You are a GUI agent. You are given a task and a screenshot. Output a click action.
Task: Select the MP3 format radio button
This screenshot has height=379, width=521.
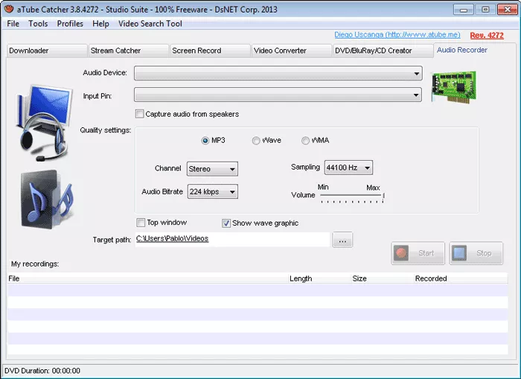[205, 141]
